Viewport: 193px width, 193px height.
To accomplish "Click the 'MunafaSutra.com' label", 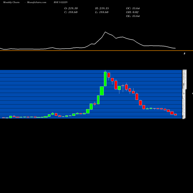I will (37, 2).
